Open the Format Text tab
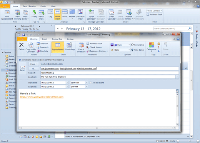The height and width of the screenshot is (143, 200). pos(57,39)
